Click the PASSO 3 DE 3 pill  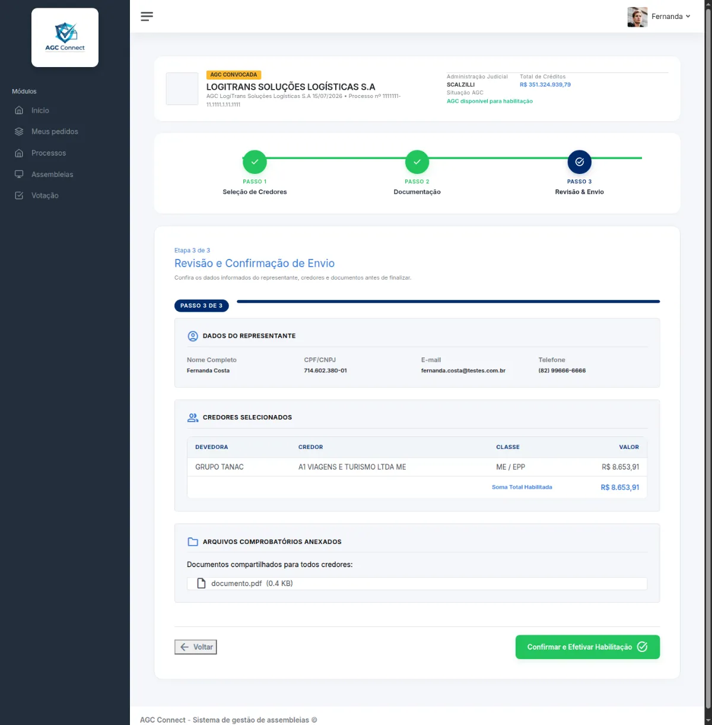click(x=202, y=306)
